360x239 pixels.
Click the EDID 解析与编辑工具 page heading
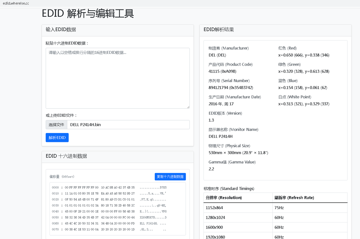coord(88,13)
